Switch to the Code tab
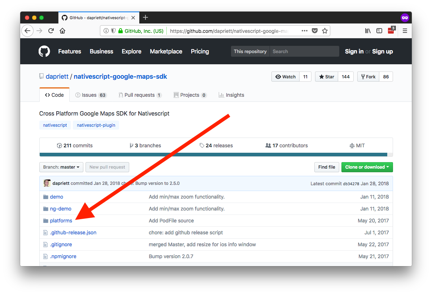The height and width of the screenshot is (295, 432). 54,95
